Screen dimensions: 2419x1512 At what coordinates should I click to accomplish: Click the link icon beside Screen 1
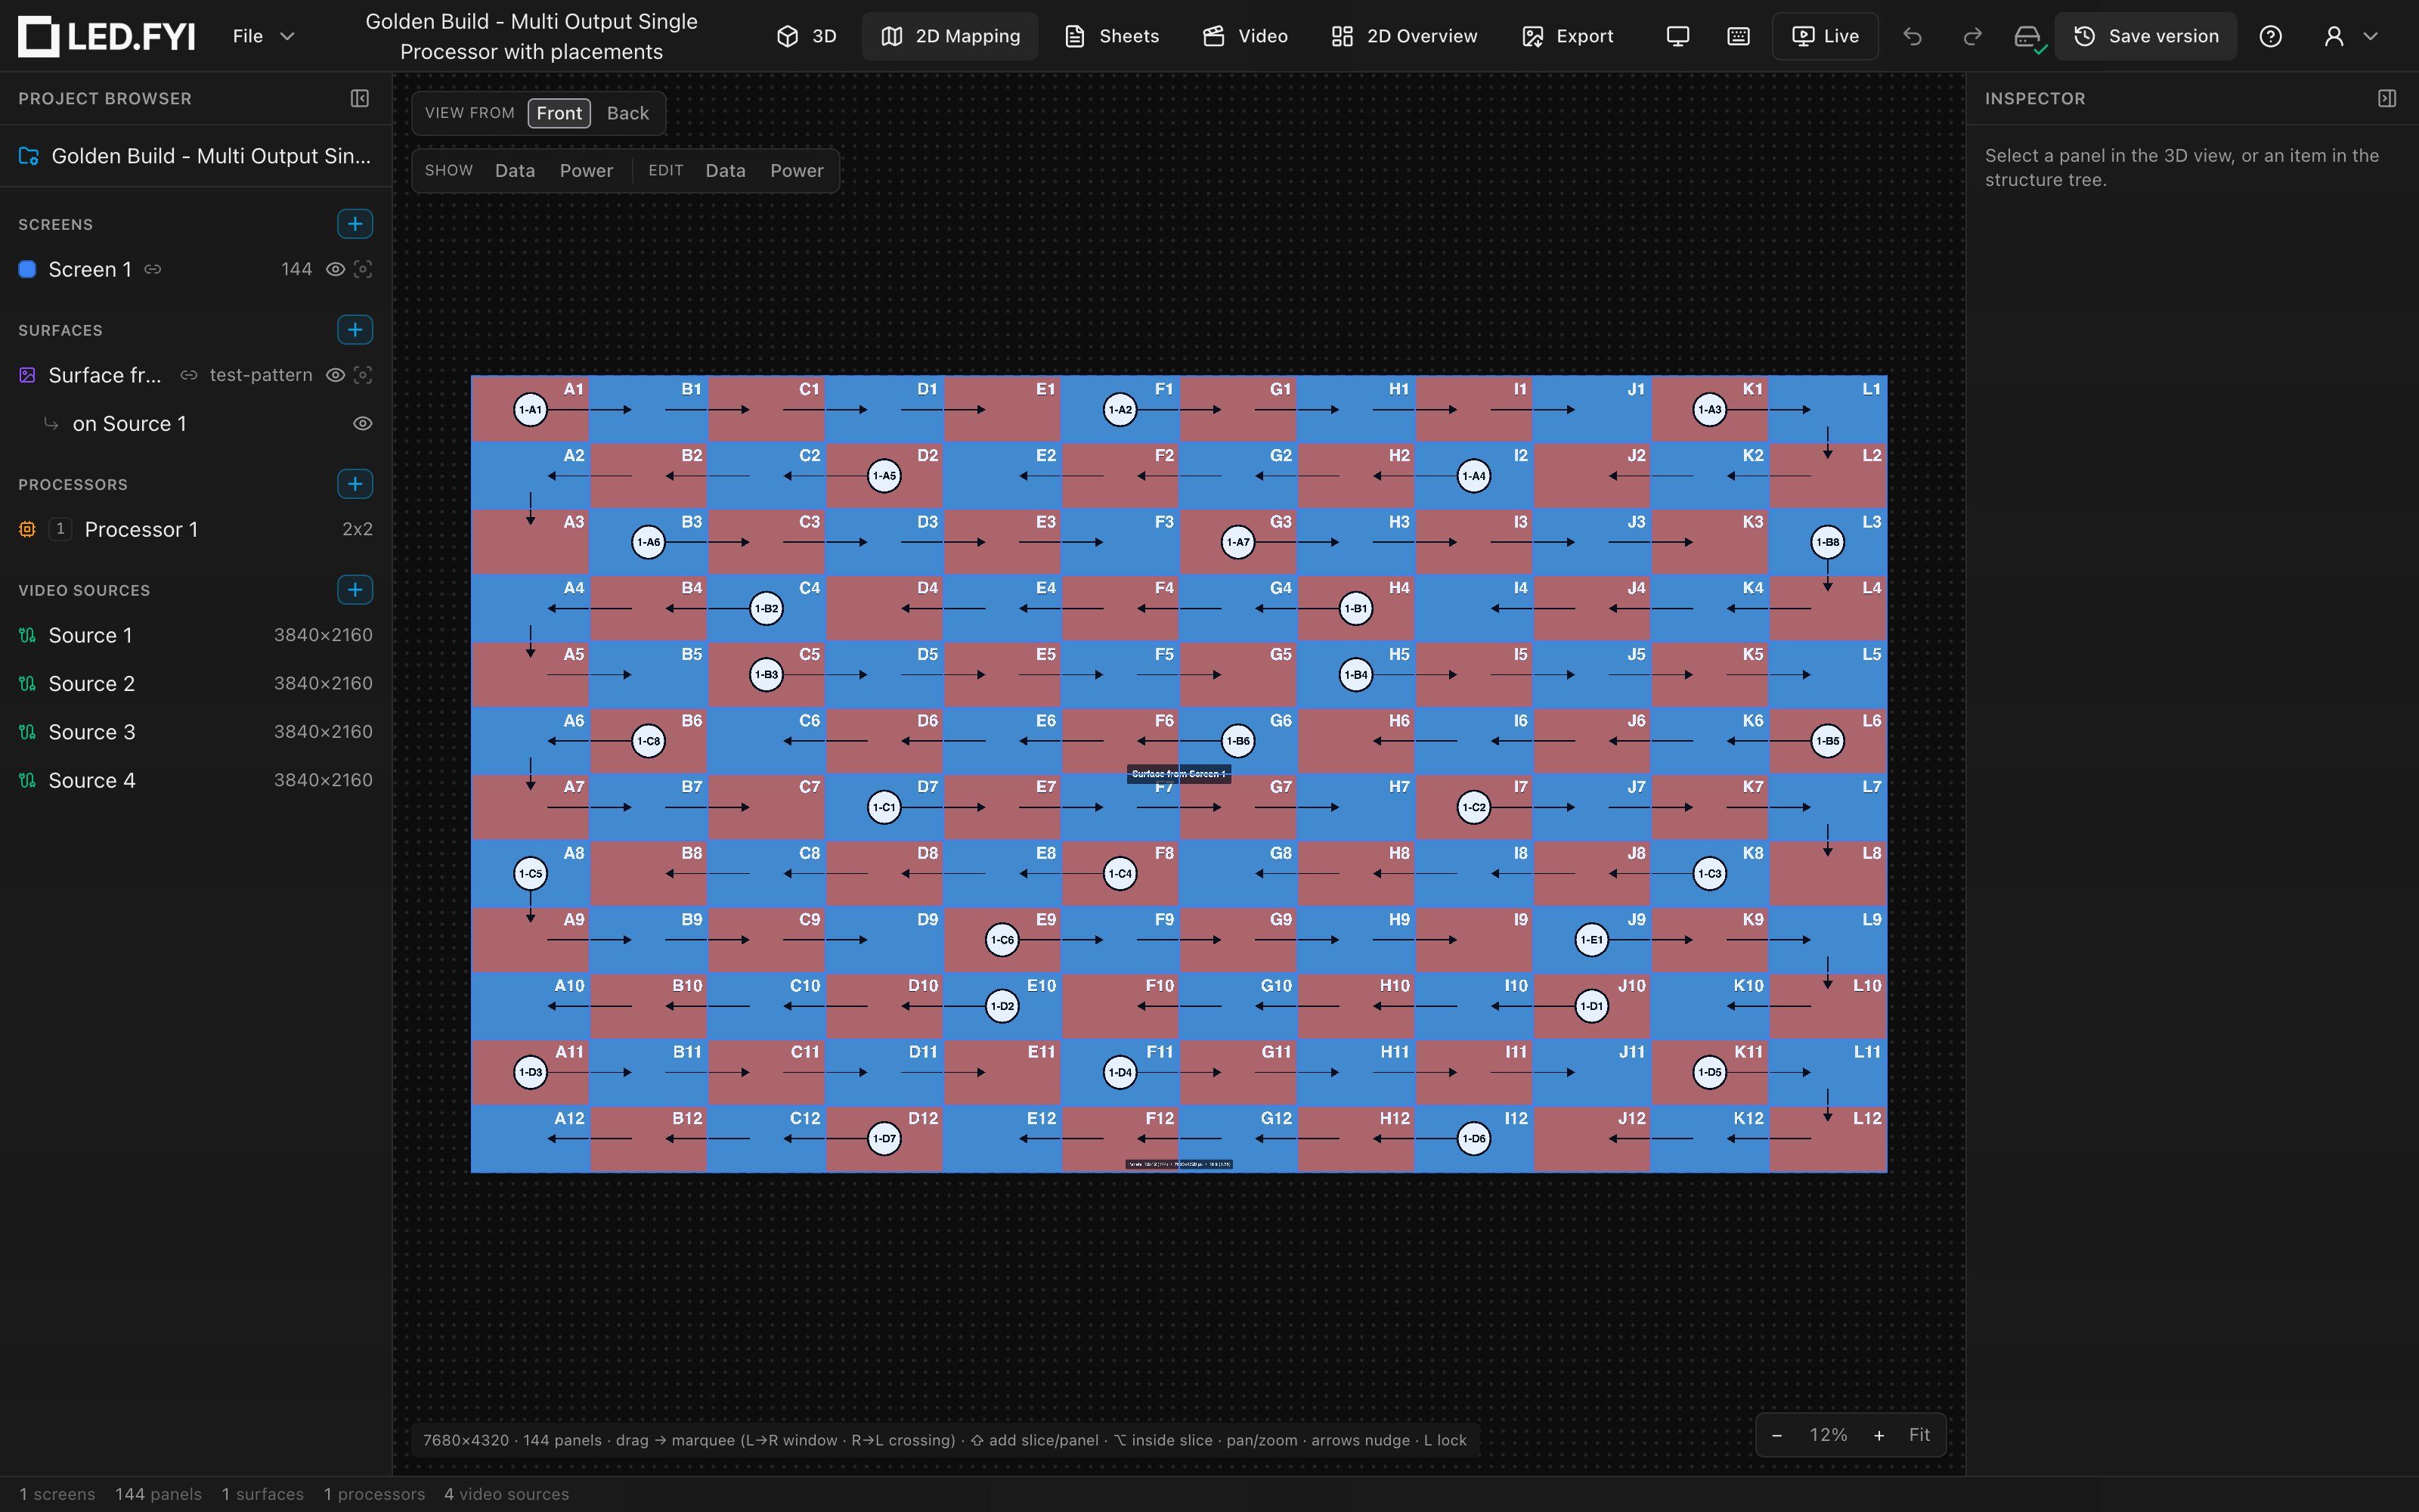[x=153, y=269]
